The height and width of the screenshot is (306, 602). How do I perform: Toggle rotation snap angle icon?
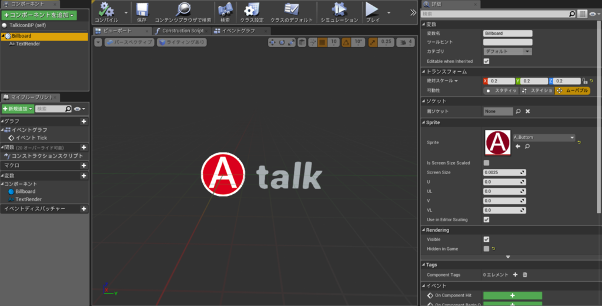coord(346,42)
